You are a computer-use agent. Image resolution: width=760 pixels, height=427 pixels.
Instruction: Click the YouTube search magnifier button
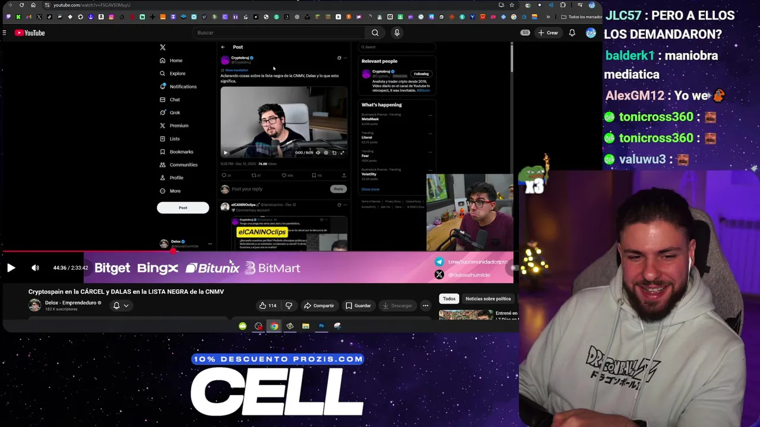tap(375, 33)
